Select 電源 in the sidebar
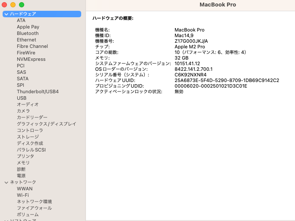 click(x=21, y=176)
